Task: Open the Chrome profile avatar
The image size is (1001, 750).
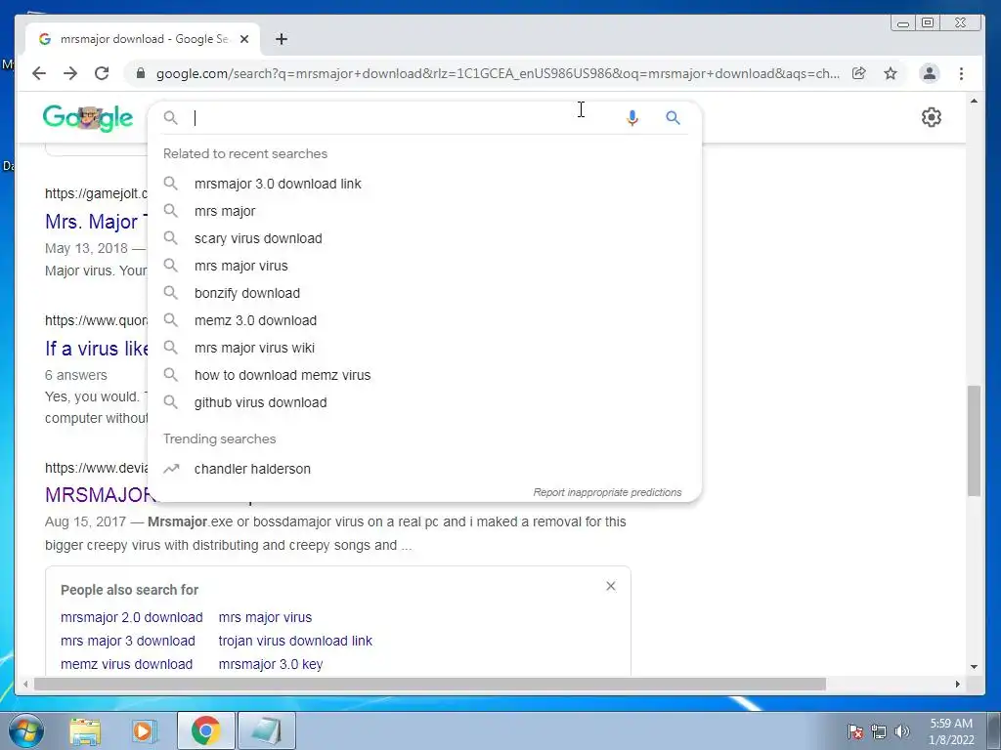Action: (x=930, y=73)
